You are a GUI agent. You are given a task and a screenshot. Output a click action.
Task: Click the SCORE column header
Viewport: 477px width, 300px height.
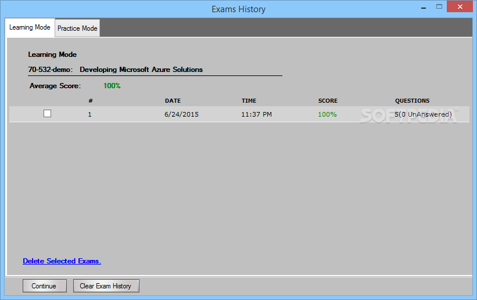tap(328, 100)
